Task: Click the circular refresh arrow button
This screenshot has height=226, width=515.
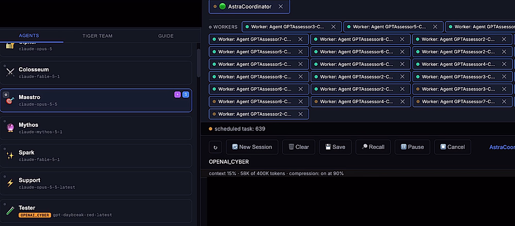Action: point(215,147)
